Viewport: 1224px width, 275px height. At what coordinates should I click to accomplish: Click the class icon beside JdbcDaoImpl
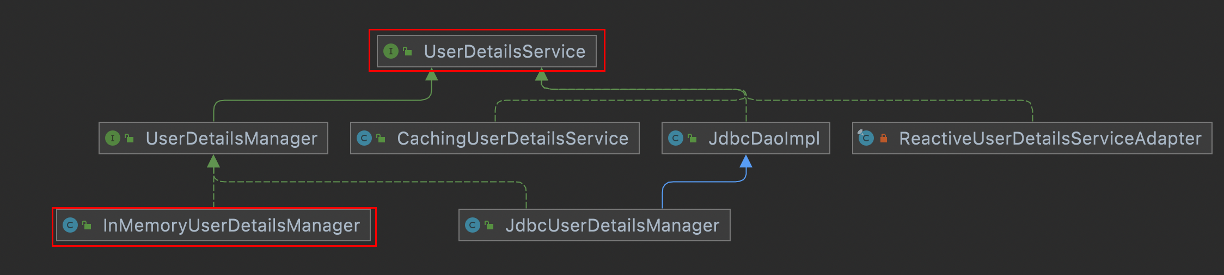675,138
